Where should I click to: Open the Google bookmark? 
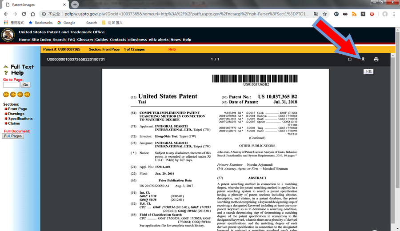click(x=66, y=23)
